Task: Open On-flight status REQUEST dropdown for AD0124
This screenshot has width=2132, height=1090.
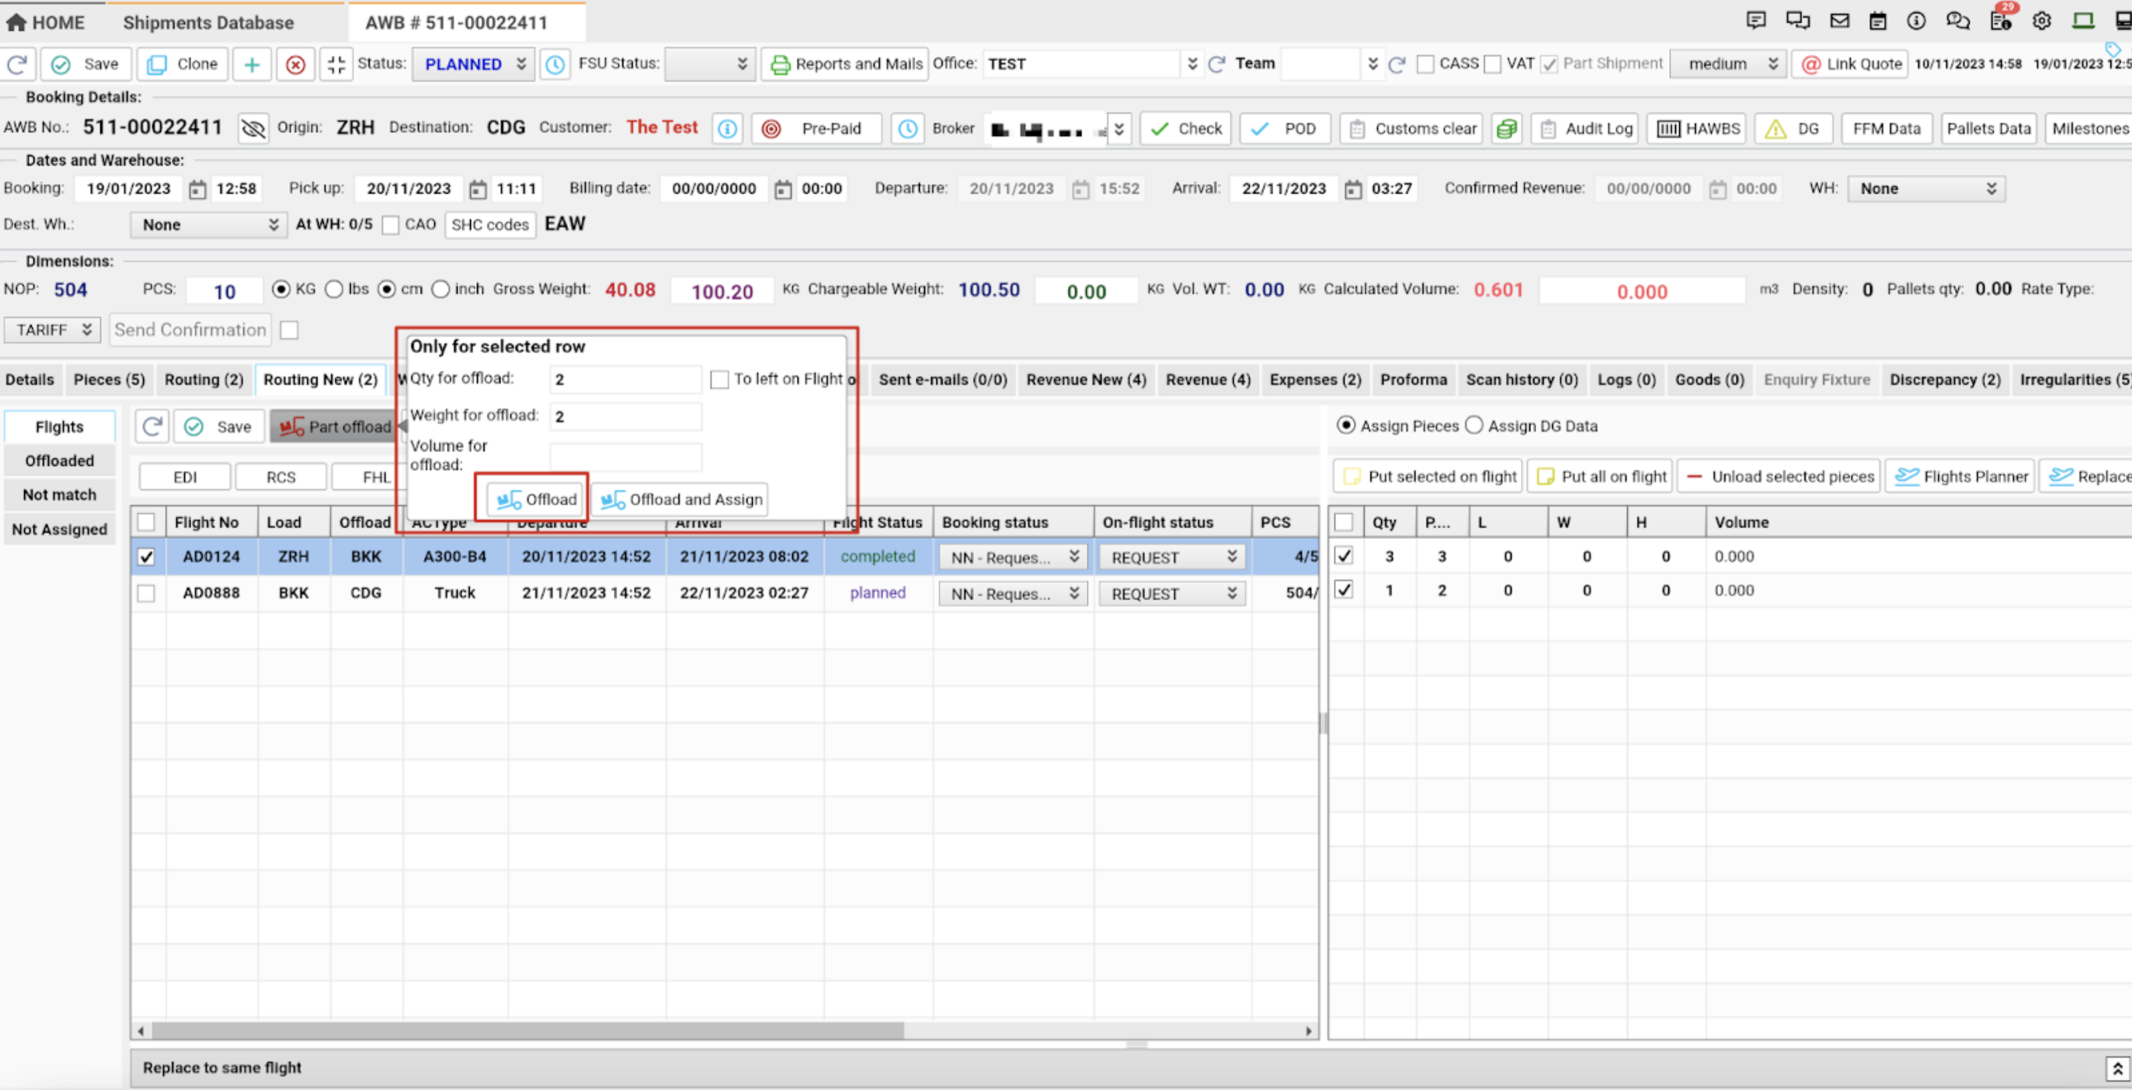Action: click(1171, 556)
